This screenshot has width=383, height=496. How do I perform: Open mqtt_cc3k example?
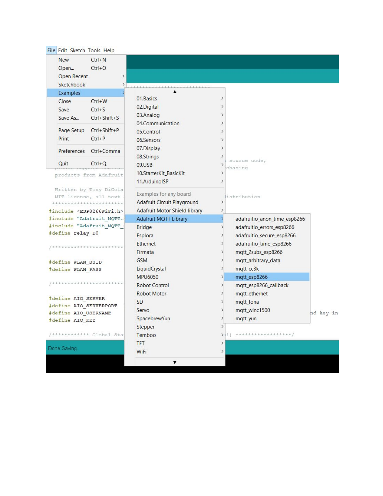pos(267,269)
